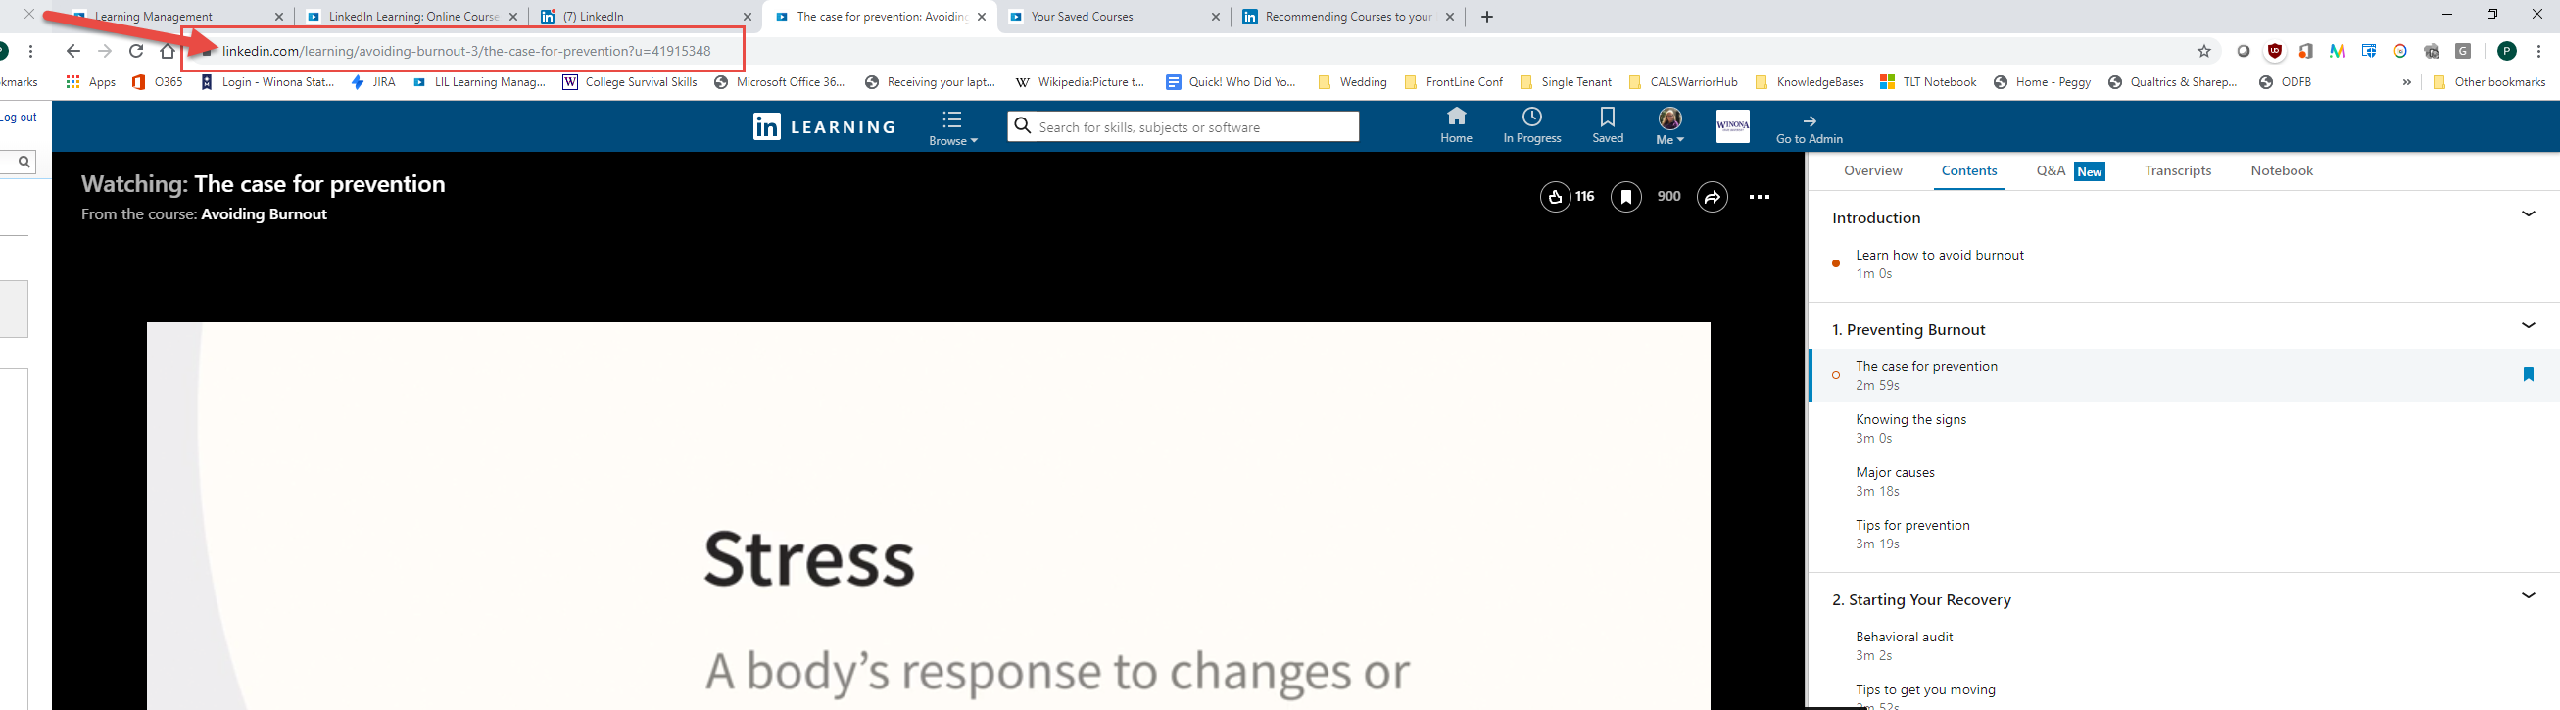
Task: Click the save bookmark icon beside 900
Action: 1625,197
